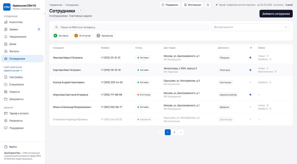Viewport: 297px width, 164px height.
Task: Click the search magnifier icon
Action: [56, 27]
